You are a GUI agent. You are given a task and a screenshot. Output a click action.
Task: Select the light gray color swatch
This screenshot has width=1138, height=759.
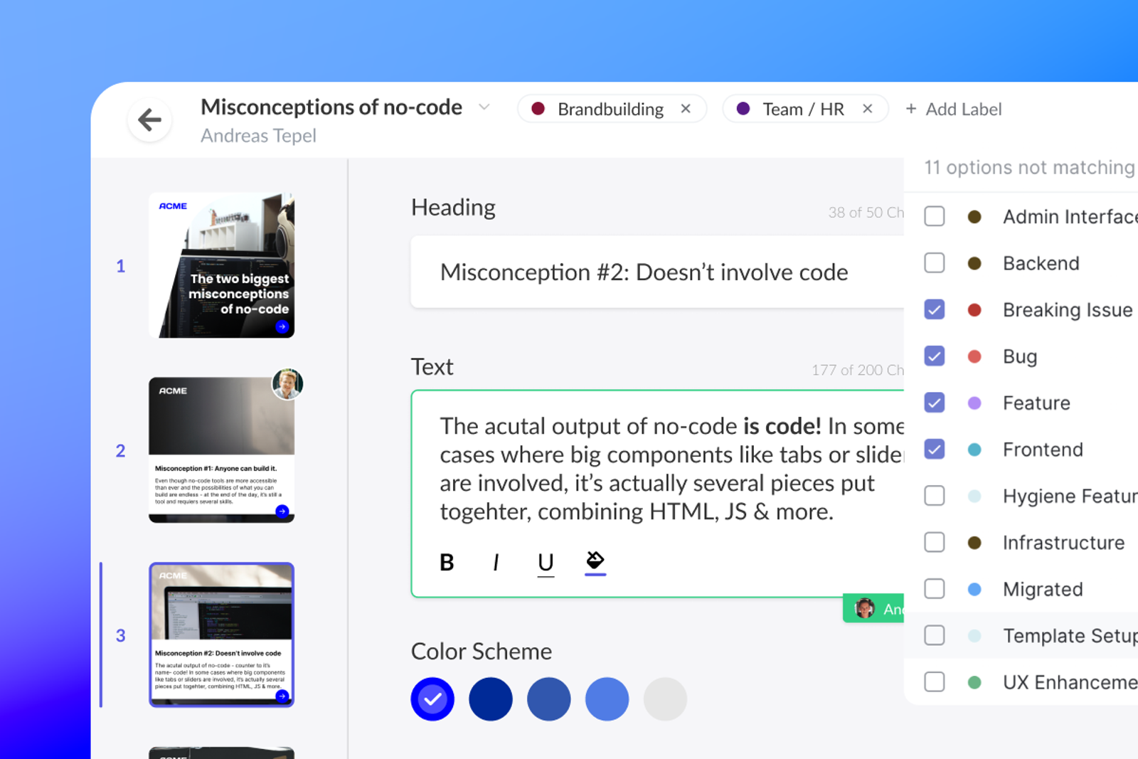click(665, 699)
